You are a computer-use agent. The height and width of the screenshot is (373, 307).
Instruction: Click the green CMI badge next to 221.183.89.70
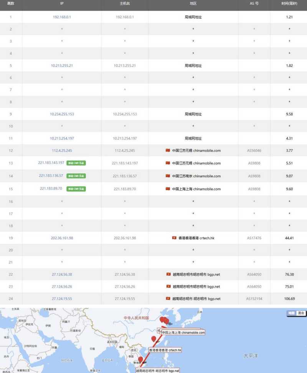[x=76, y=189]
